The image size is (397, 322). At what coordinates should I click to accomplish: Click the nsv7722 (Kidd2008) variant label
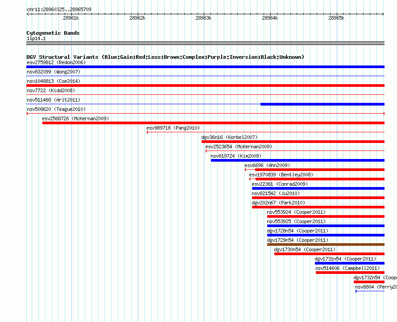pyautogui.click(x=51, y=90)
